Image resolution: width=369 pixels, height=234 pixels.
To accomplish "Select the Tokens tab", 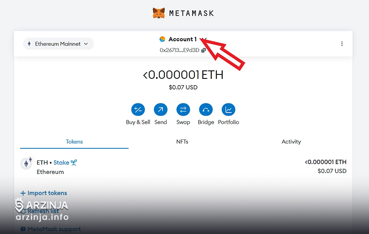I will 74,142.
